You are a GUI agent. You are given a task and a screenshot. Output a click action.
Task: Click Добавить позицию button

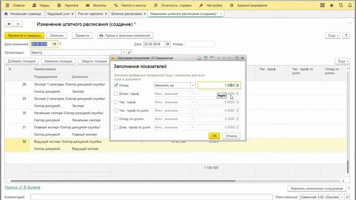pos(22,61)
